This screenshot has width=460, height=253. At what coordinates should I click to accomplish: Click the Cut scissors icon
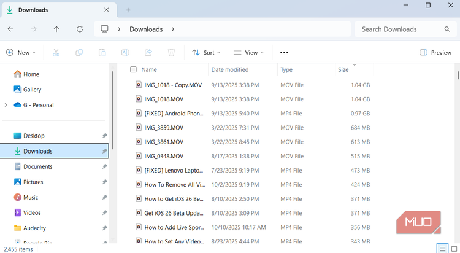tap(56, 53)
